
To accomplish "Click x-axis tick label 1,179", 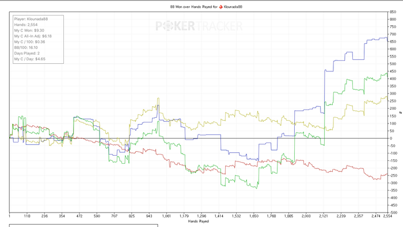I will coord(184,216).
